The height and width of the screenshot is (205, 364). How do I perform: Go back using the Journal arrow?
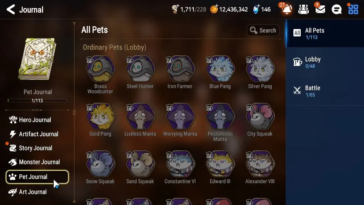coord(11,10)
